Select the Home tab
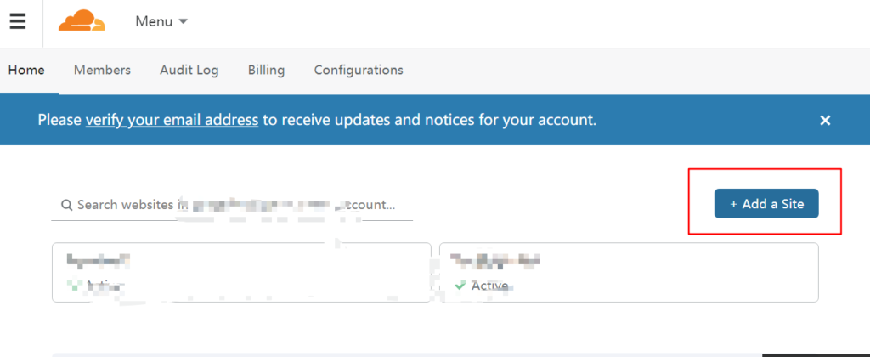Image resolution: width=870 pixels, height=357 pixels. (x=26, y=70)
